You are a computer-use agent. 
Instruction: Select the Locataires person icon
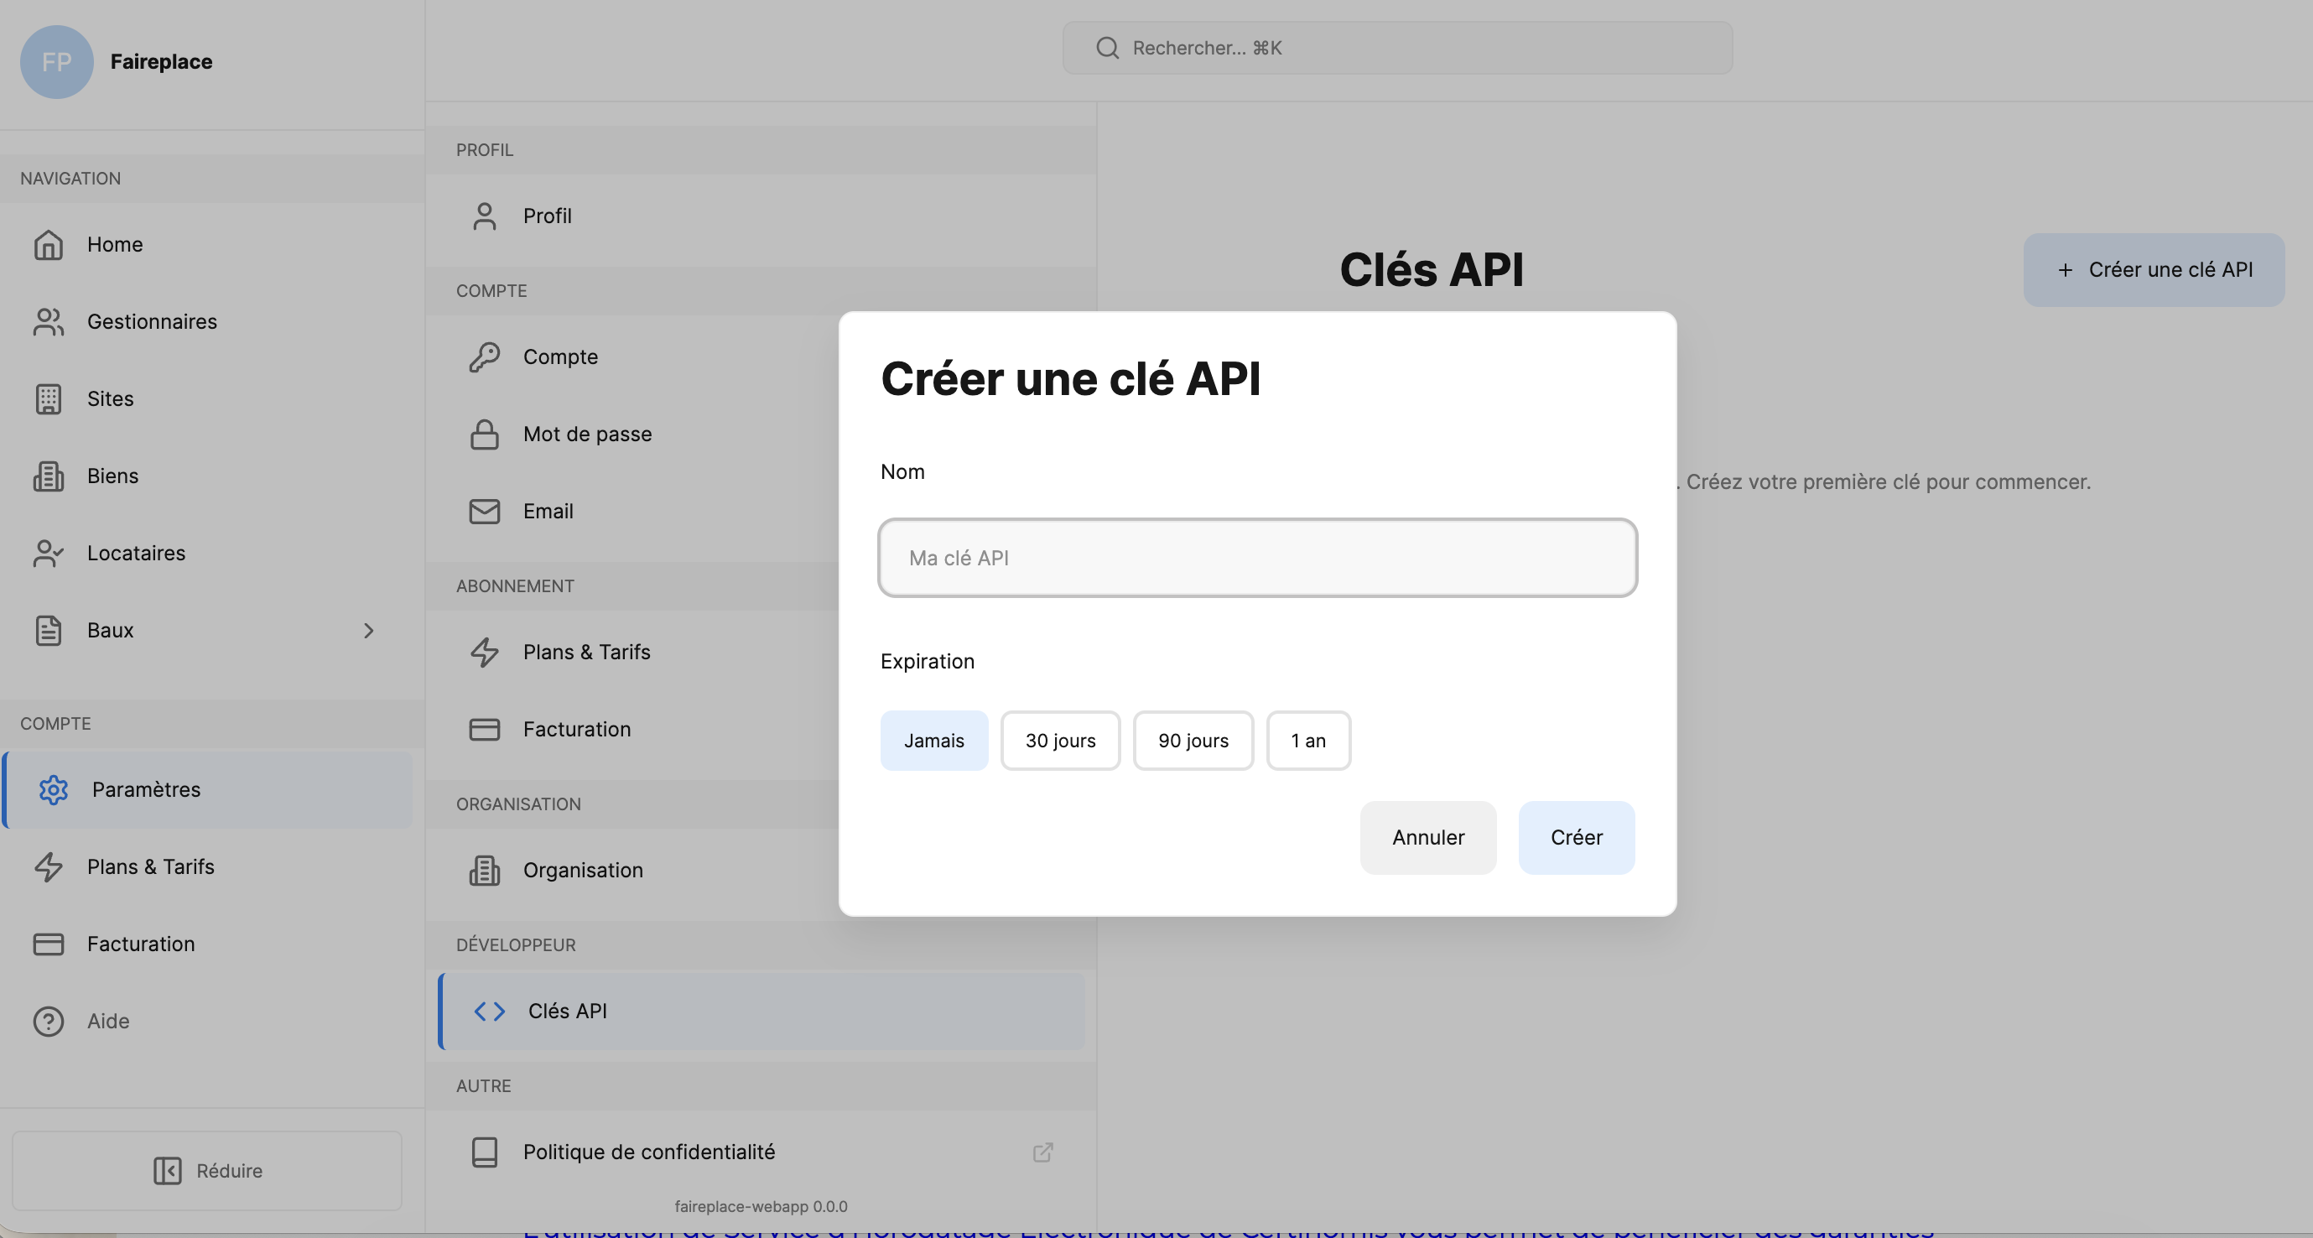click(x=49, y=553)
